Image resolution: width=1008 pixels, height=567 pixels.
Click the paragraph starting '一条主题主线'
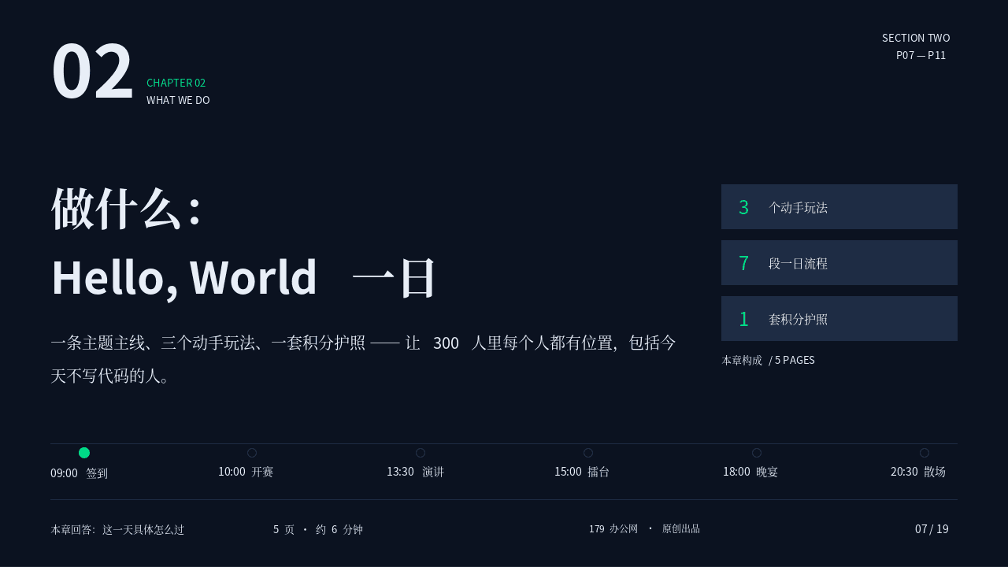click(x=364, y=359)
